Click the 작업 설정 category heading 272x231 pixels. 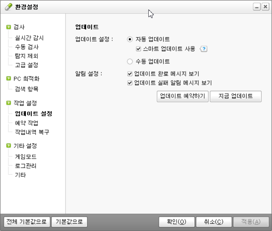[25, 103]
